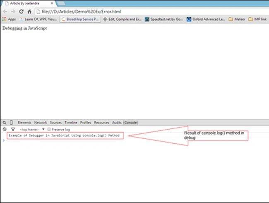
Task: Open the Meteor bookmarks folder
Action: (237, 19)
